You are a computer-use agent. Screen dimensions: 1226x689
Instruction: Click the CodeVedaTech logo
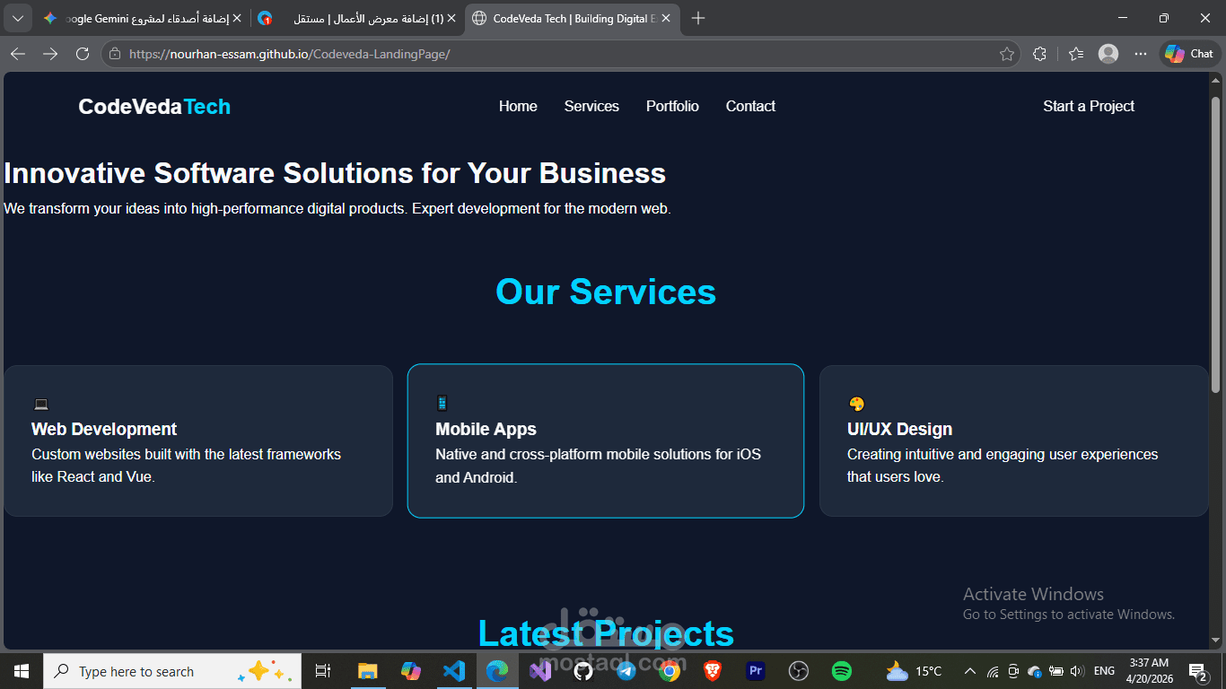(154, 107)
